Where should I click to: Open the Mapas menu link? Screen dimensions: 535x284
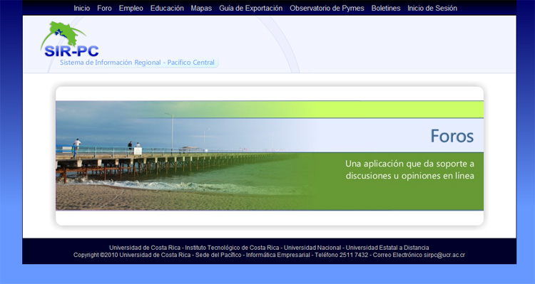click(201, 8)
